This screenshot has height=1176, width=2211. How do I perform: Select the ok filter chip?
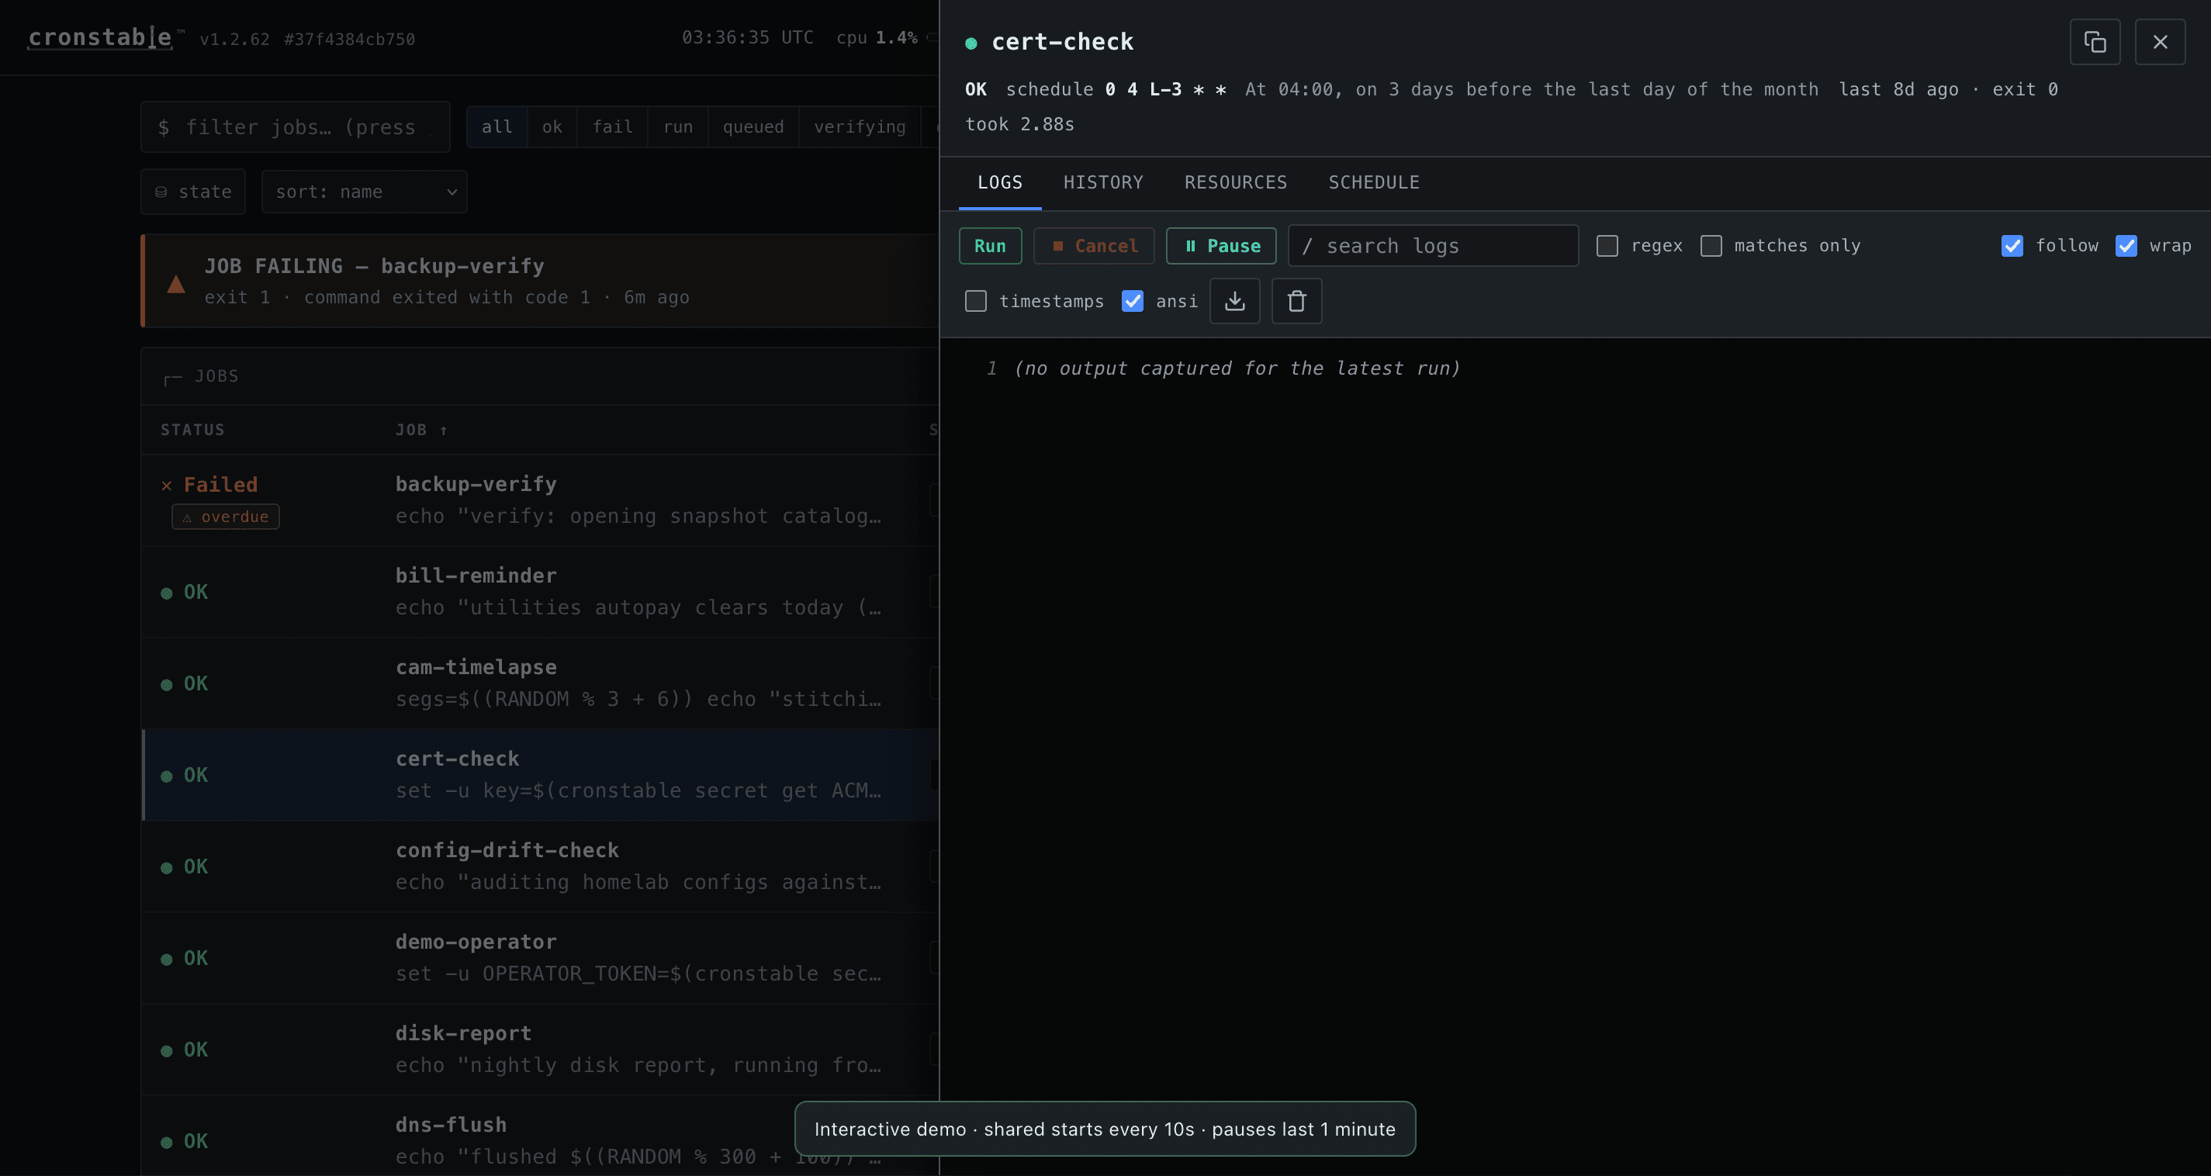click(x=552, y=127)
